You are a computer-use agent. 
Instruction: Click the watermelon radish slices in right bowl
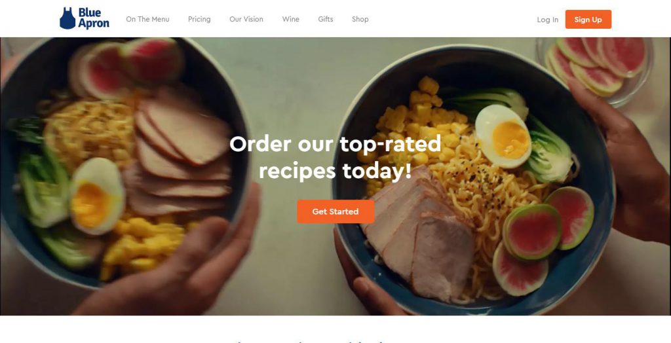(543, 239)
